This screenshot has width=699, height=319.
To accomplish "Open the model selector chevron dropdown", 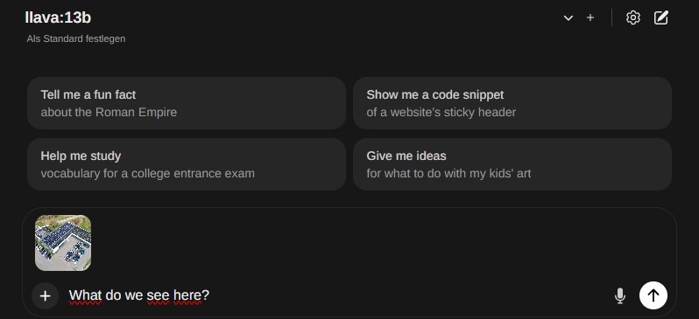I will point(568,18).
